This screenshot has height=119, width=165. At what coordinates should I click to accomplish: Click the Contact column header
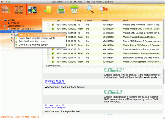[x=89, y=21]
